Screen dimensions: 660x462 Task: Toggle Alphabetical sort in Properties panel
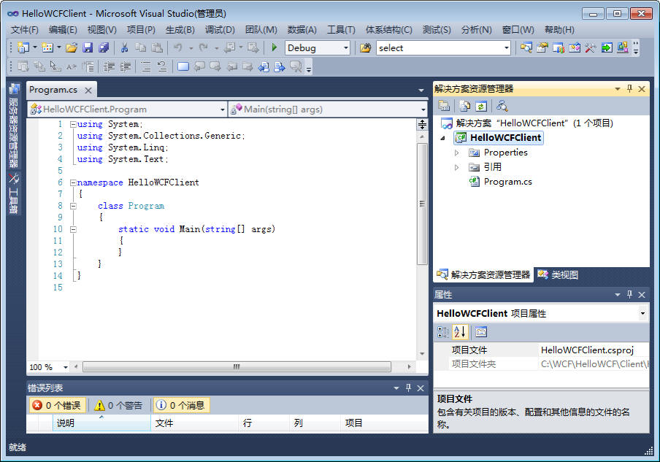(x=460, y=332)
